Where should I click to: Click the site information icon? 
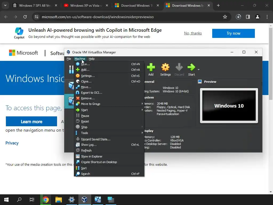tap(37, 17)
